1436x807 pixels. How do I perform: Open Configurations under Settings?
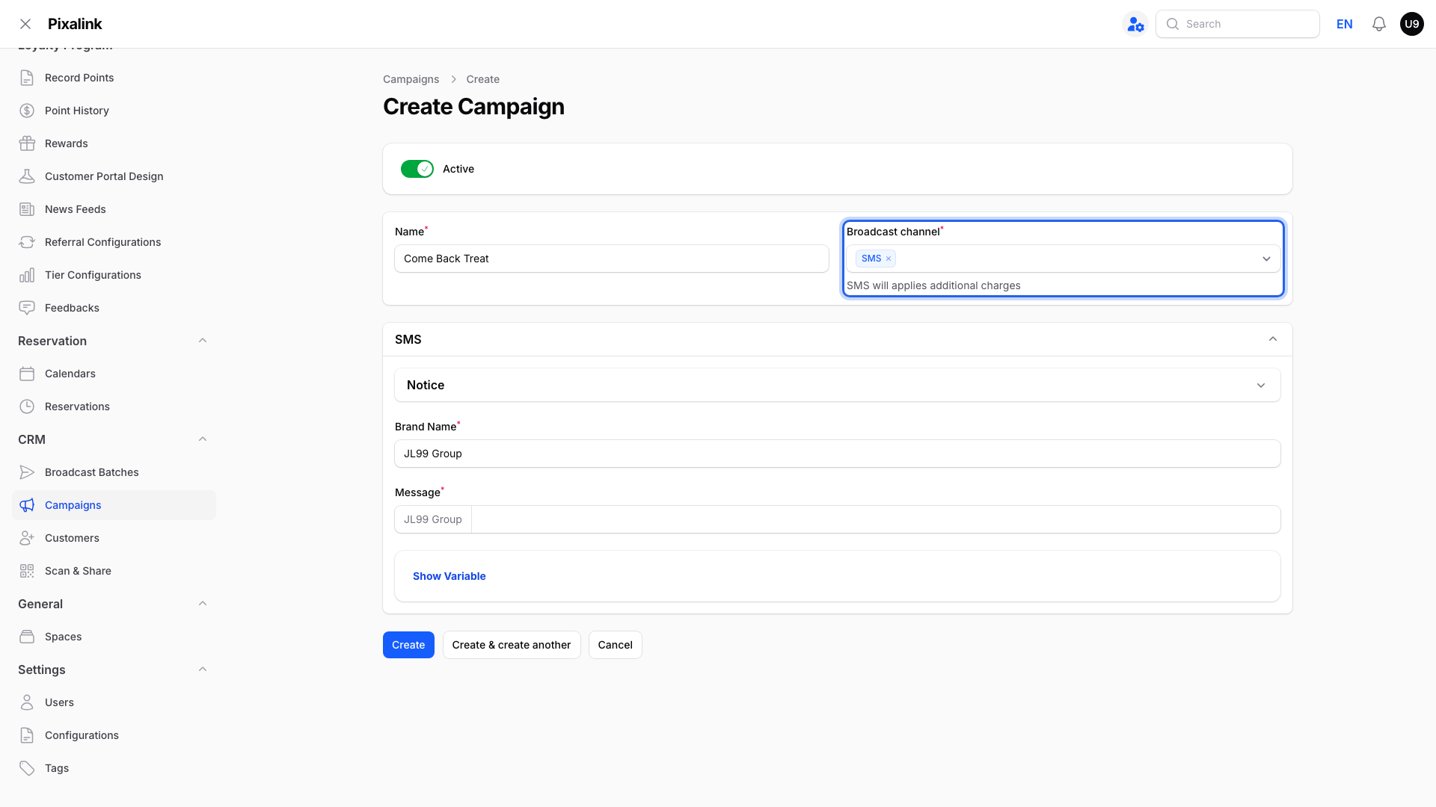(x=114, y=735)
